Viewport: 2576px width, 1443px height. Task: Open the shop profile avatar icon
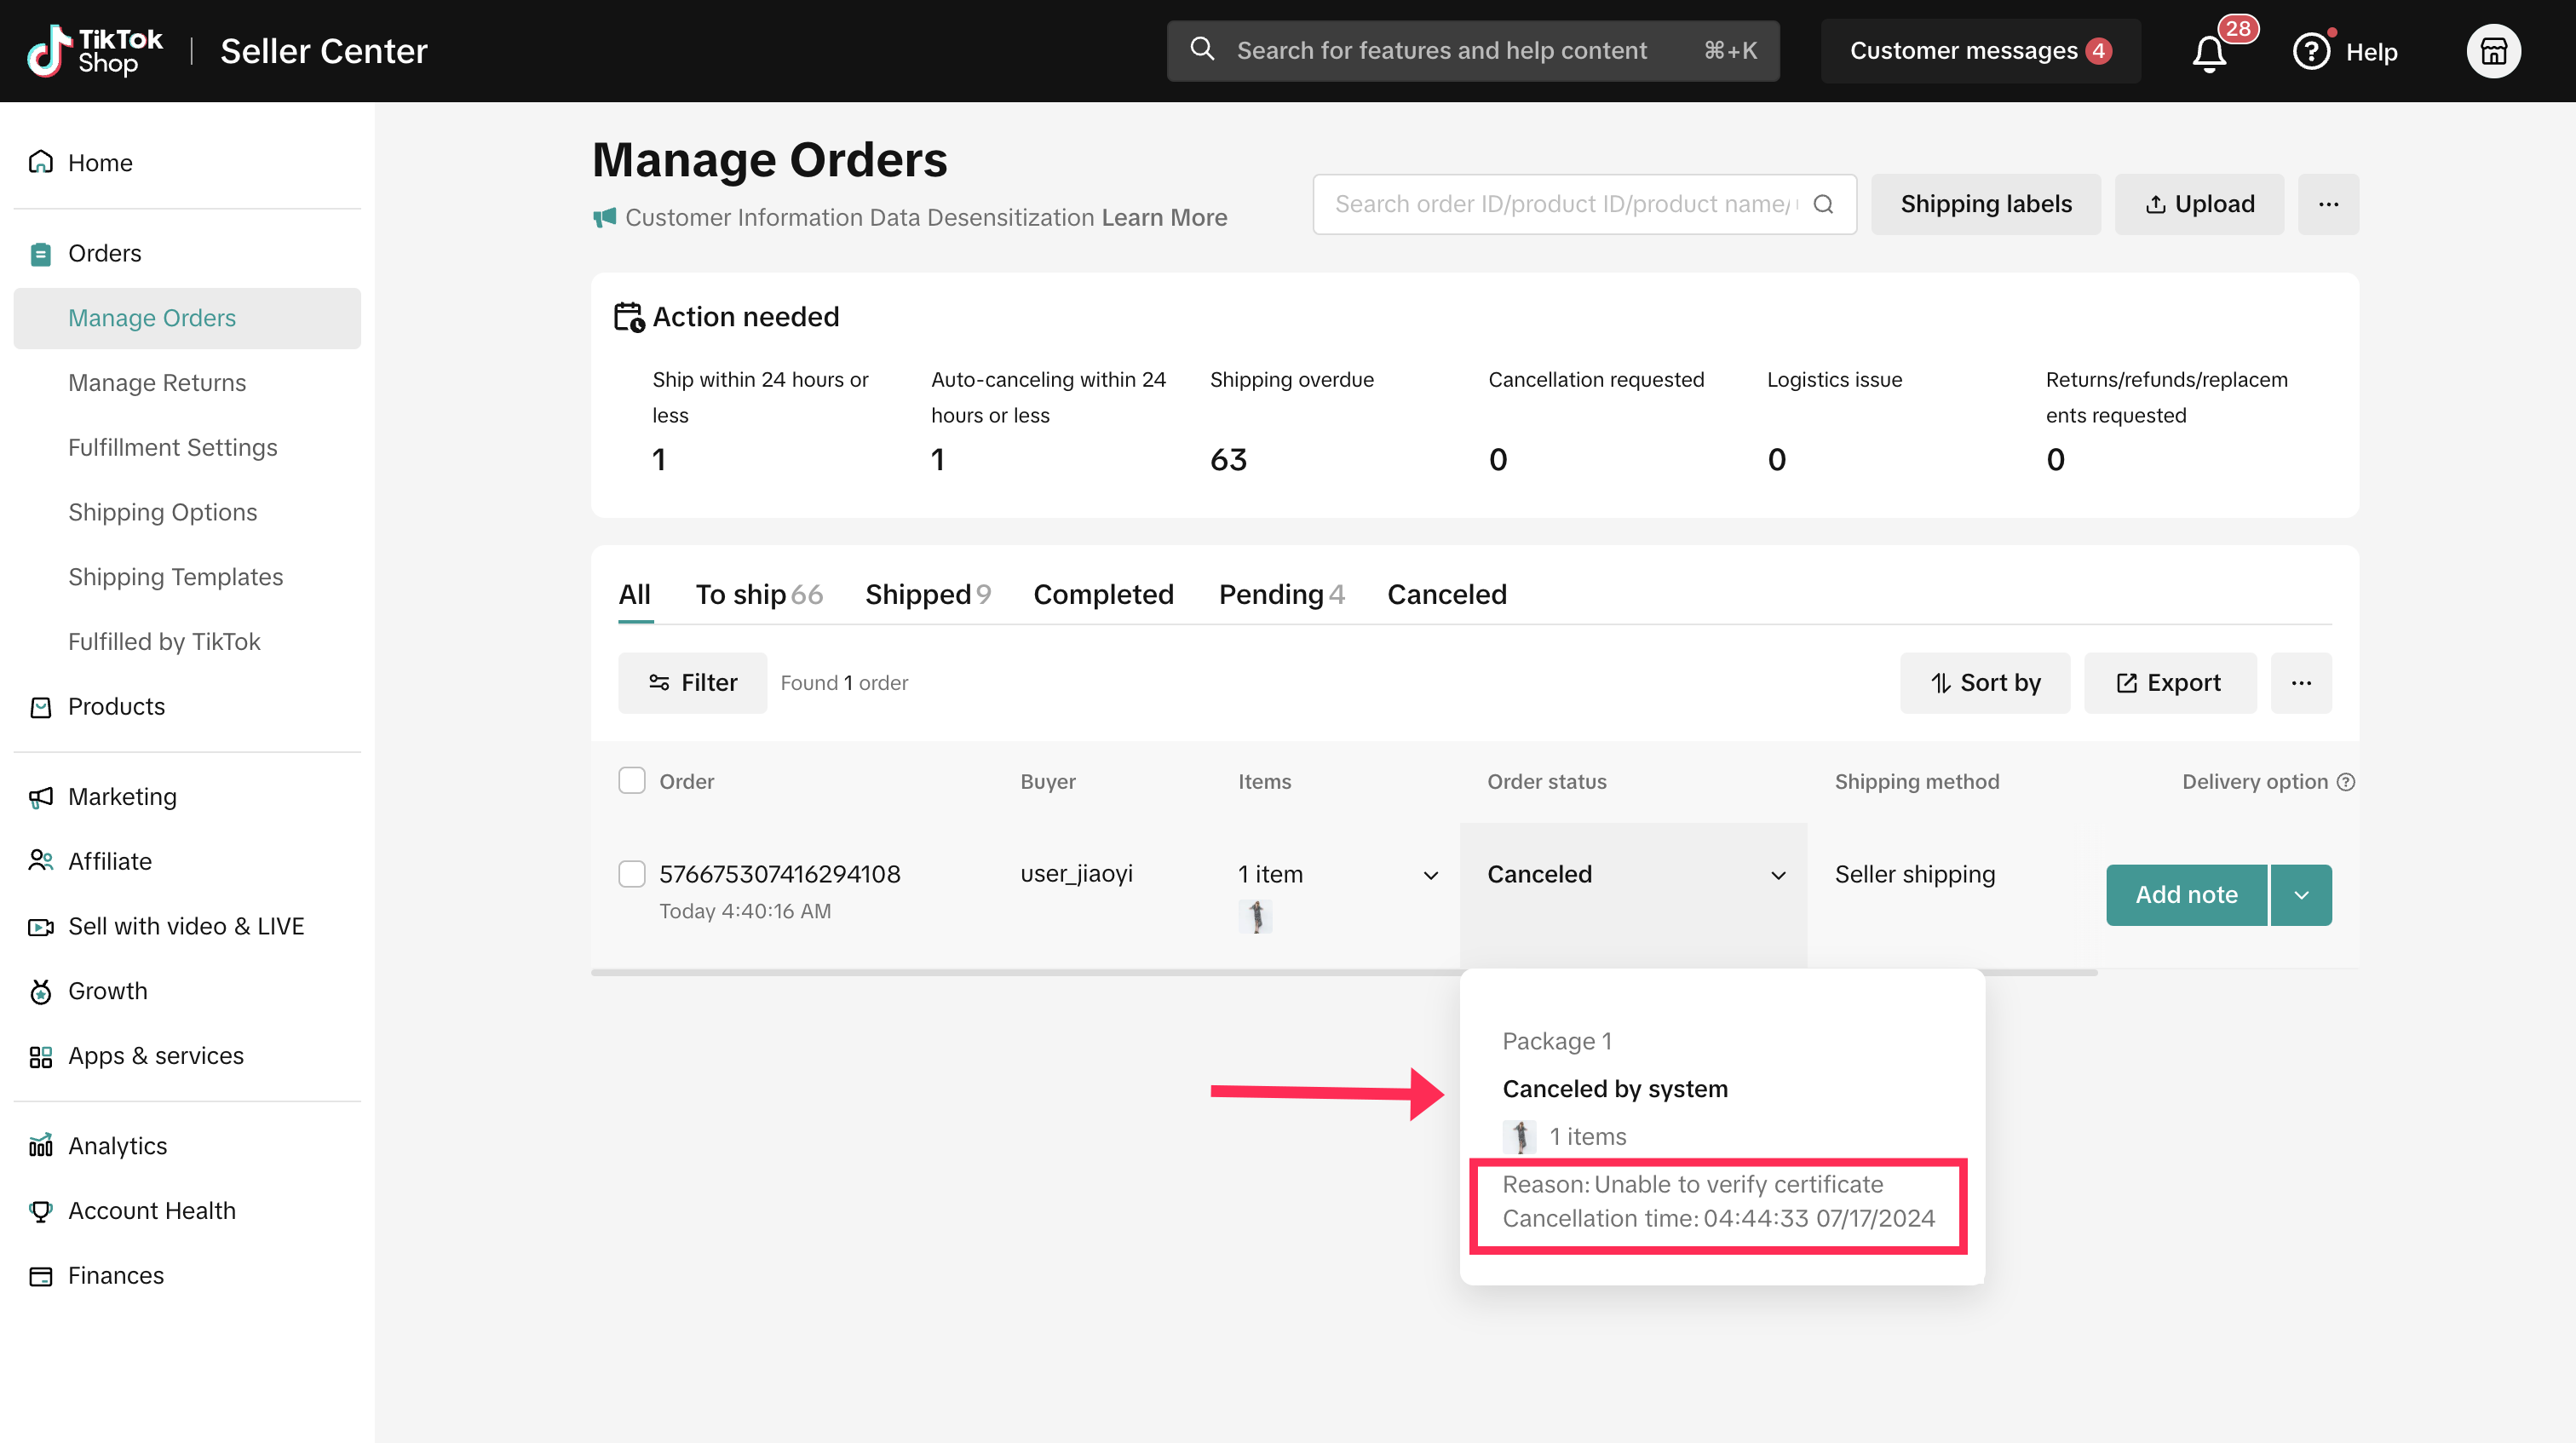click(2493, 51)
